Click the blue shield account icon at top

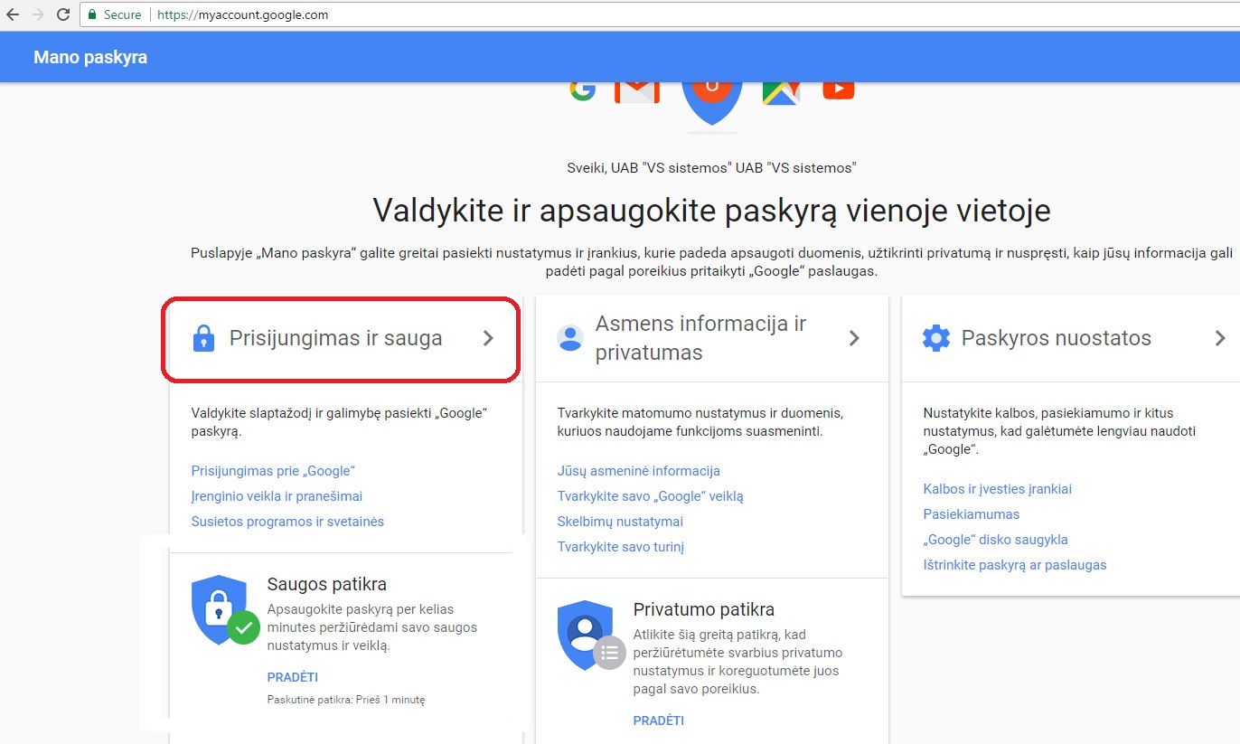coord(712,103)
